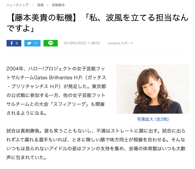The image size is (195, 169).
Task: Click the first paragraph starting 2004年
Action: (x=56, y=91)
